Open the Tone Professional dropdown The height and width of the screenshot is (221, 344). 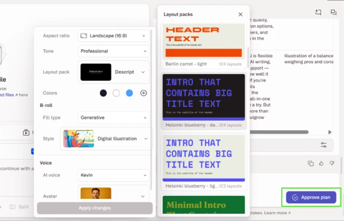(114, 51)
